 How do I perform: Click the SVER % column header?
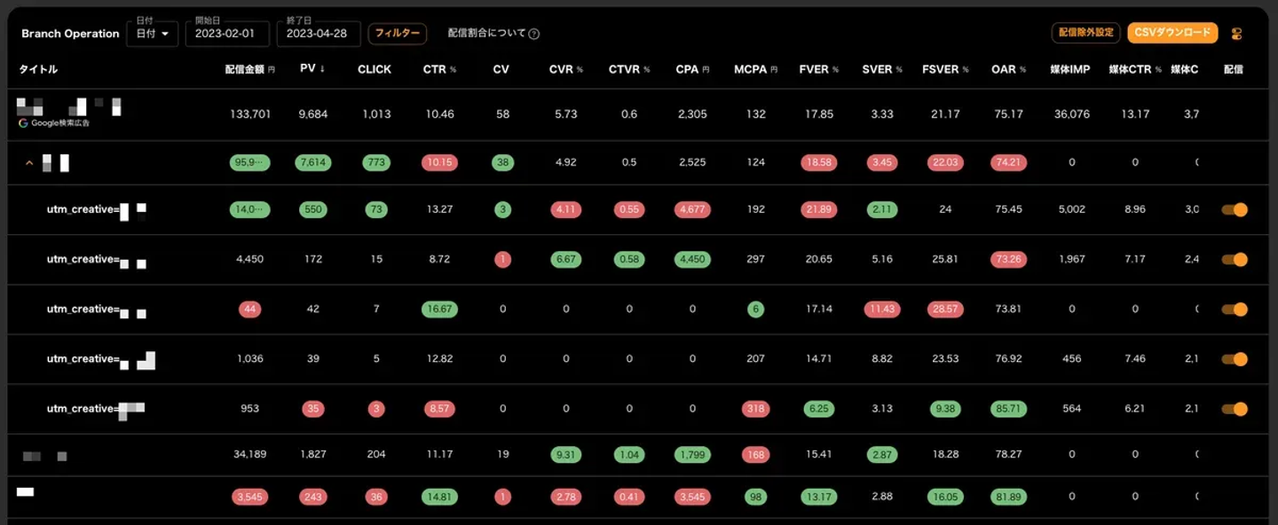click(882, 69)
